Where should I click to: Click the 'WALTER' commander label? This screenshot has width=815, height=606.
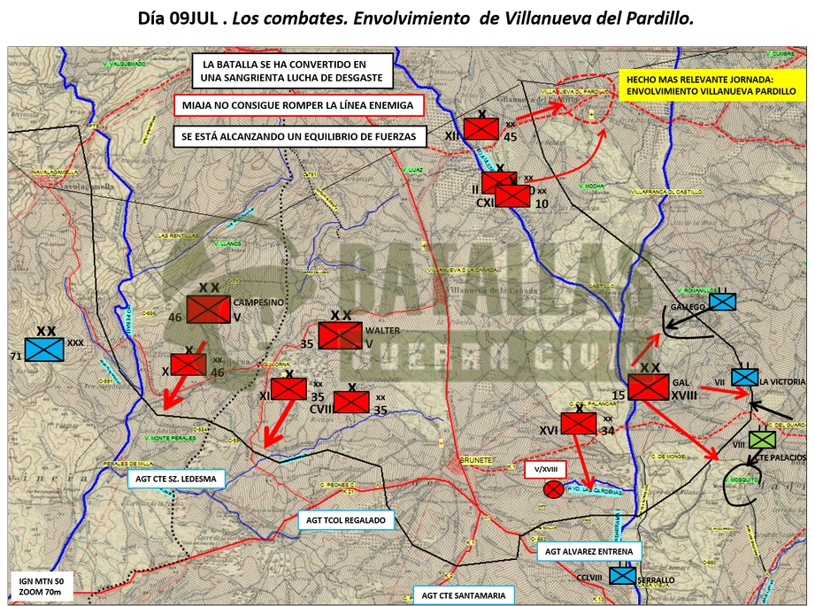point(382,331)
